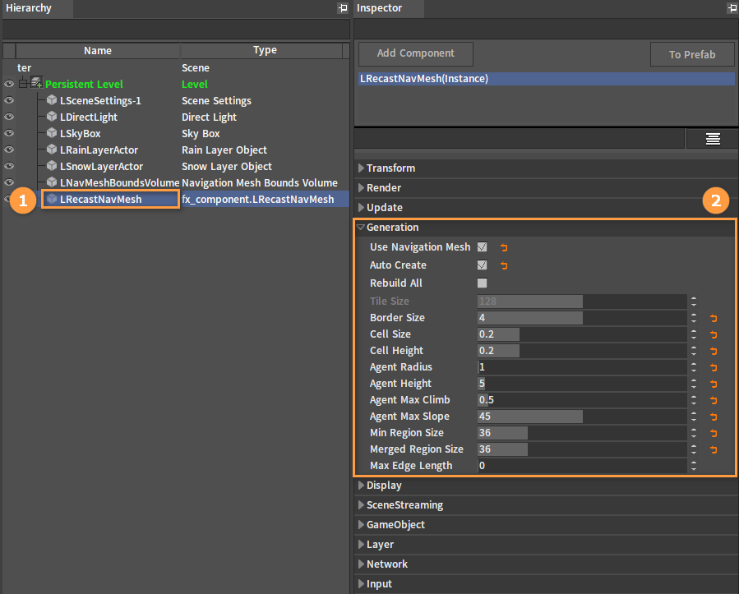This screenshot has width=739, height=594.
Task: Toggle visibility of LSceneSettings-1
Action: coord(9,100)
